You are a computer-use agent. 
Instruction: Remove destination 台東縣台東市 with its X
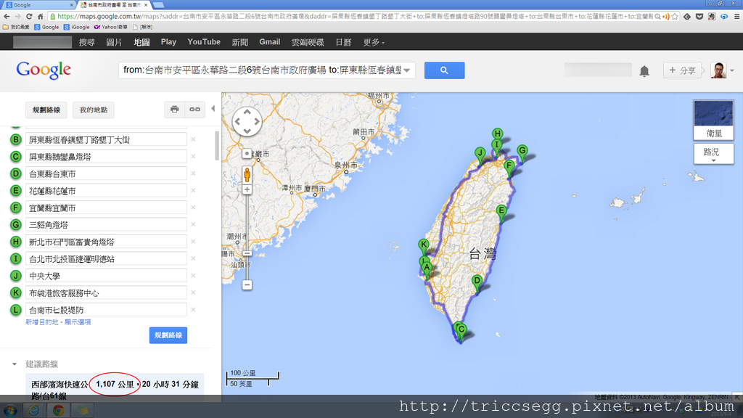point(193,173)
